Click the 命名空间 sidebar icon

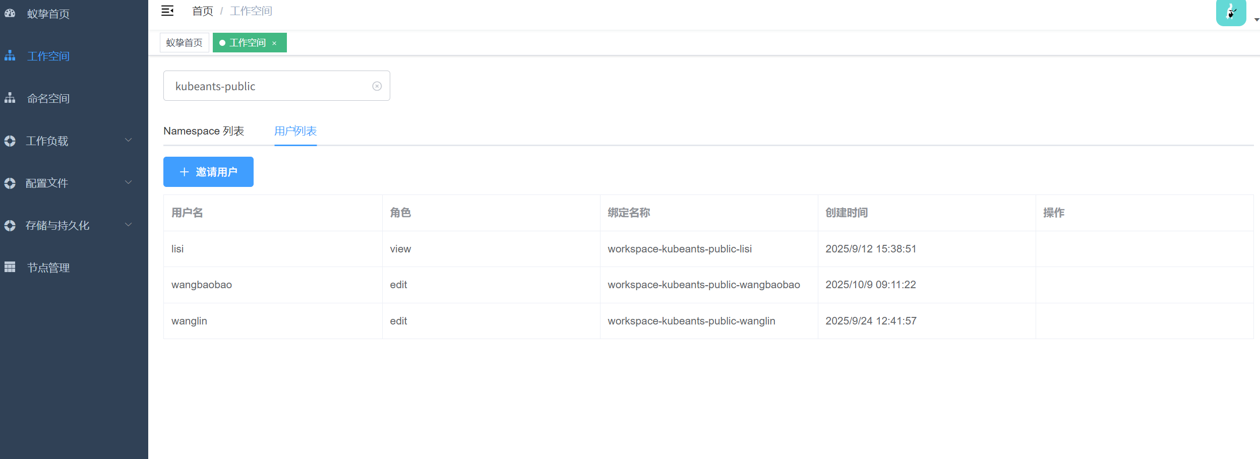[x=10, y=98]
